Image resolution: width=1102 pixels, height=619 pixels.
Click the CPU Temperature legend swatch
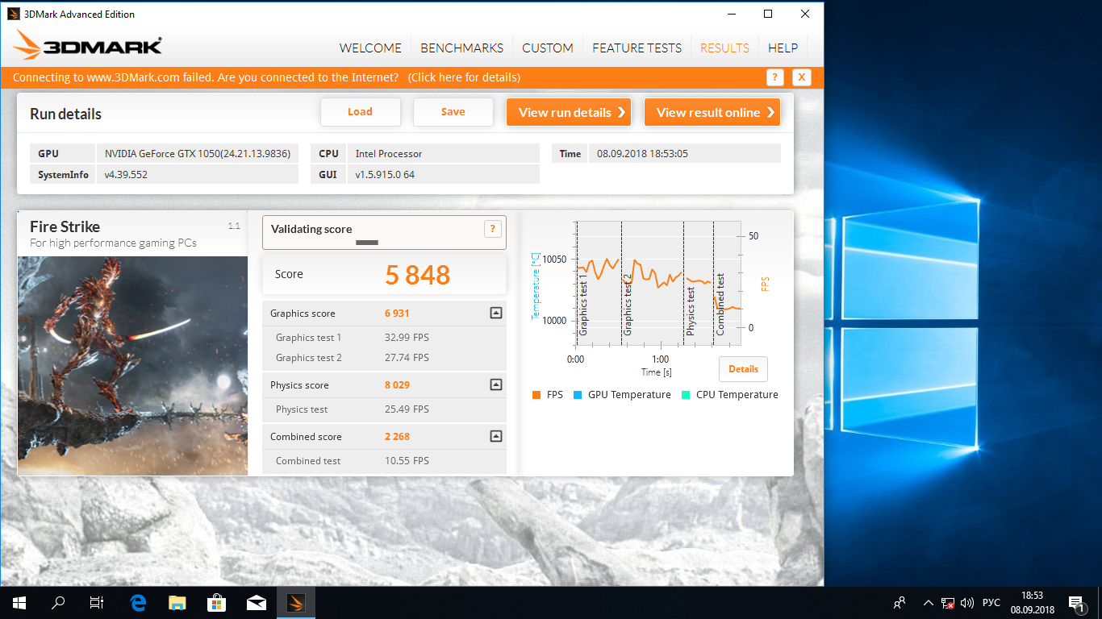686,395
